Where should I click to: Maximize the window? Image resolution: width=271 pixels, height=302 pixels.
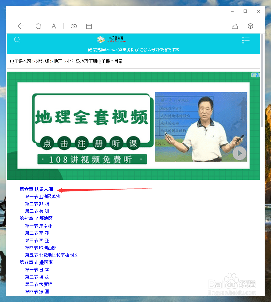tap(245, 11)
